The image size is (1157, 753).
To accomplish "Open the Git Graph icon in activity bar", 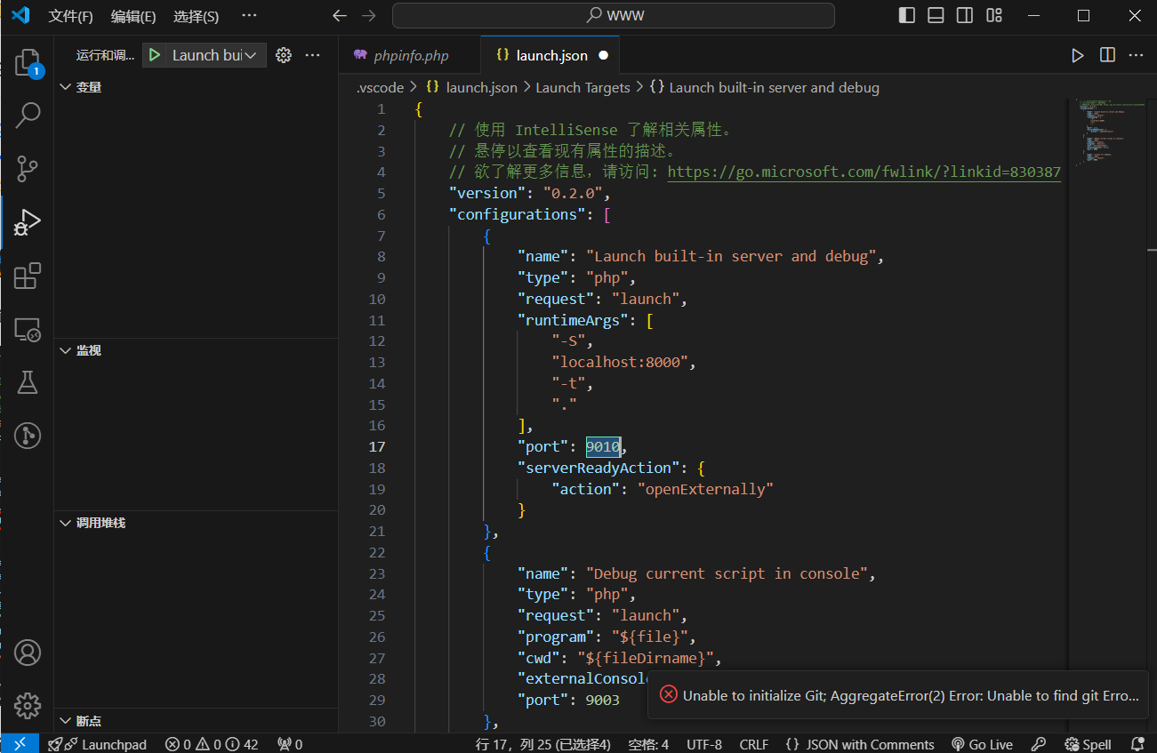I will coord(28,436).
